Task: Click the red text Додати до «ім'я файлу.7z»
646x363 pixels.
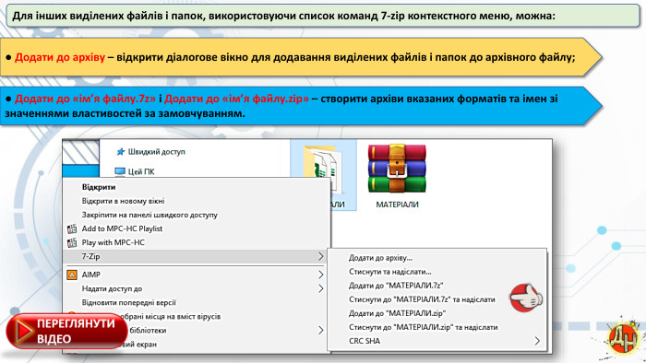Action: click(x=85, y=99)
